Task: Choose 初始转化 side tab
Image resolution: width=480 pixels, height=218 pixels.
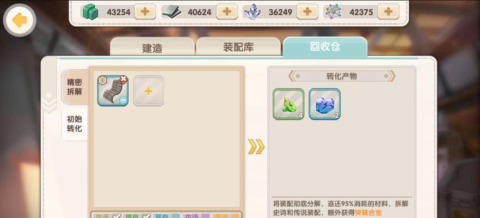Action: pyautogui.click(x=75, y=124)
